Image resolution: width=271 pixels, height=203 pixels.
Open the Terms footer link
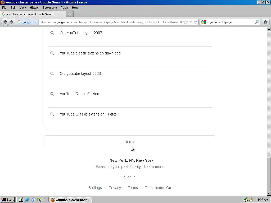click(133, 188)
